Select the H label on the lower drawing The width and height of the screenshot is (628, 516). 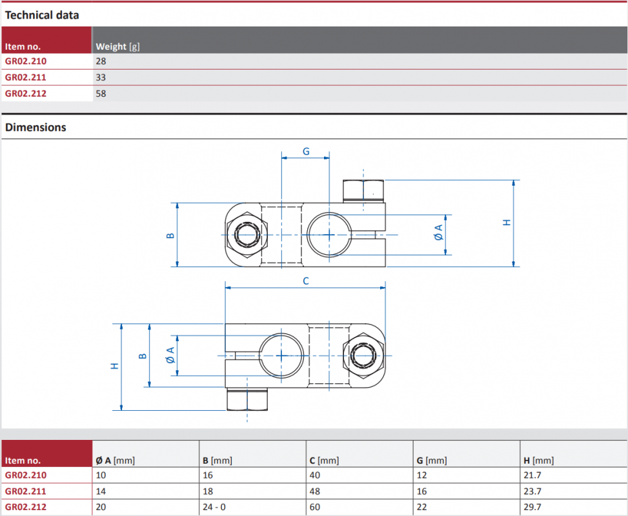pyautogui.click(x=115, y=366)
